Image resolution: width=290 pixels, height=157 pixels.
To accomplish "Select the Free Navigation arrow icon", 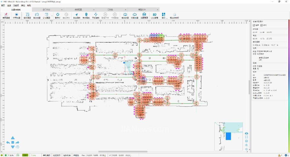I will click(x=76, y=15).
